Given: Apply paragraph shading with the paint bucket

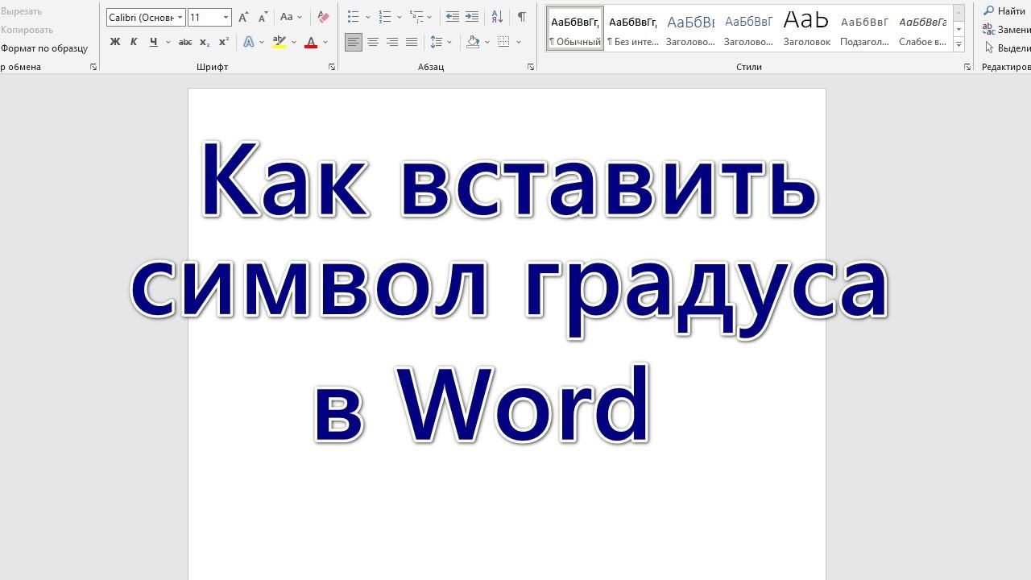Looking at the screenshot, I should tap(473, 42).
